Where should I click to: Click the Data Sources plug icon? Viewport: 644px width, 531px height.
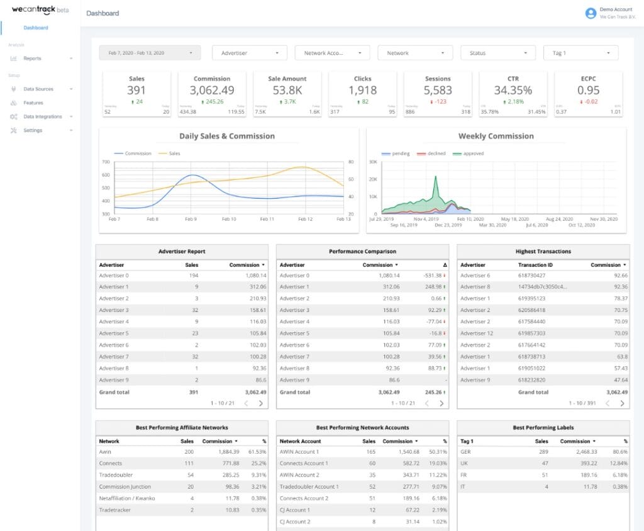(13, 89)
